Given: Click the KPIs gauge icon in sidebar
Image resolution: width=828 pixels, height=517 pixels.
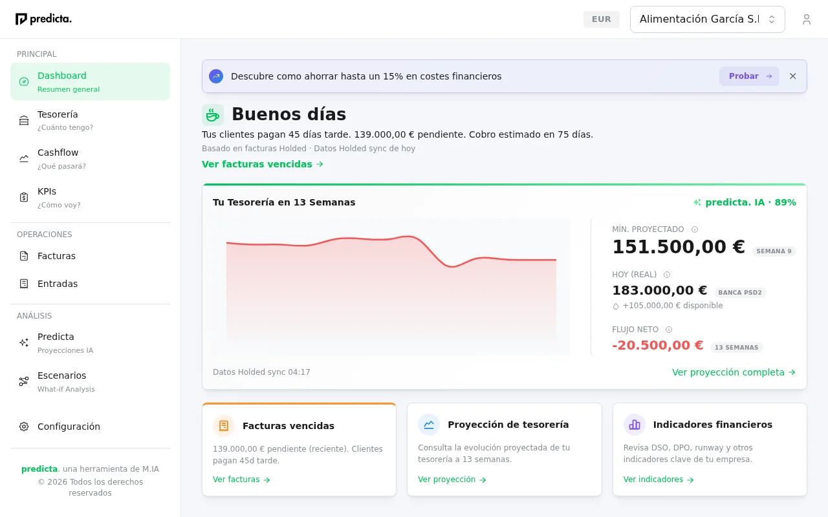Looking at the screenshot, I should pos(23,198).
